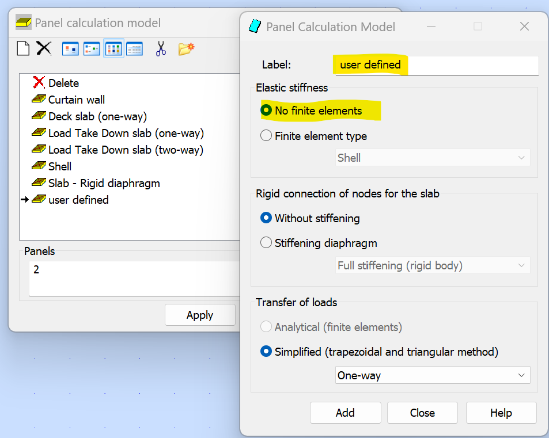Switch to small icons view
The image size is (549, 438).
click(92, 49)
